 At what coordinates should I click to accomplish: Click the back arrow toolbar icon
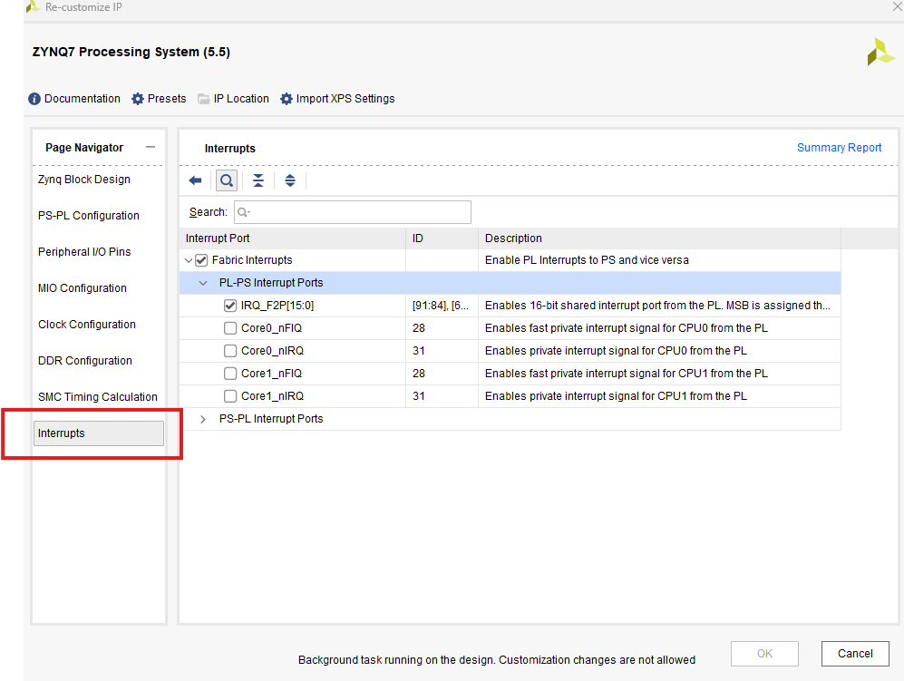[196, 180]
